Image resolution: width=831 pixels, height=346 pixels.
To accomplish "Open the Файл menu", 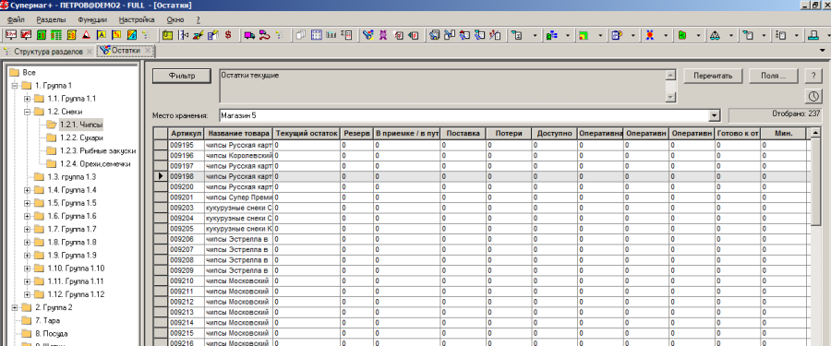I will 17,19.
